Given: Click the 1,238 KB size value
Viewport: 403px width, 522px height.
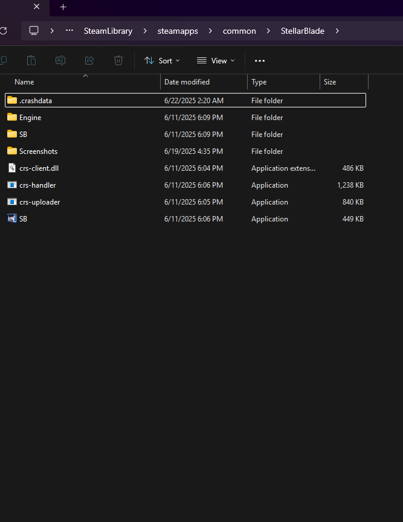Looking at the screenshot, I should tap(350, 185).
